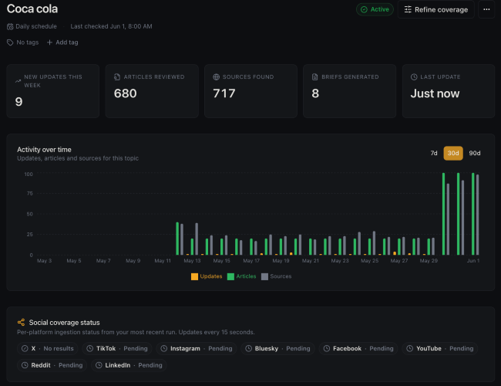The width and height of the screenshot is (501, 386).
Task: Select the 30d chart range
Action: click(453, 154)
